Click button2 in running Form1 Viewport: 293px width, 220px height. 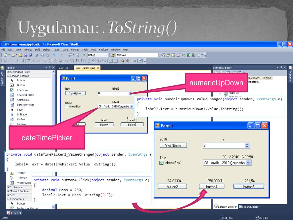click(172, 187)
